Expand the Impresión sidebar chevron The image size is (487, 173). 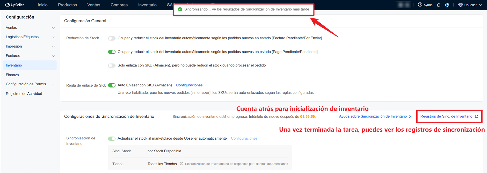tap(53, 47)
